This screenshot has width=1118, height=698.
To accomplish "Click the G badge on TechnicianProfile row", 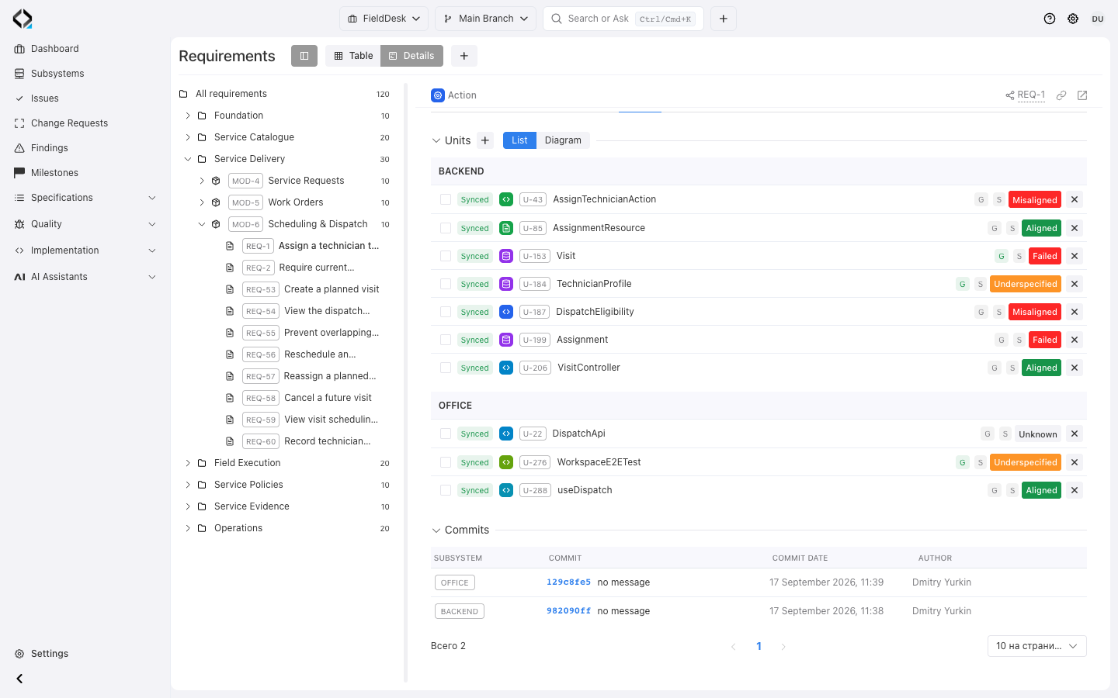I will click(963, 284).
